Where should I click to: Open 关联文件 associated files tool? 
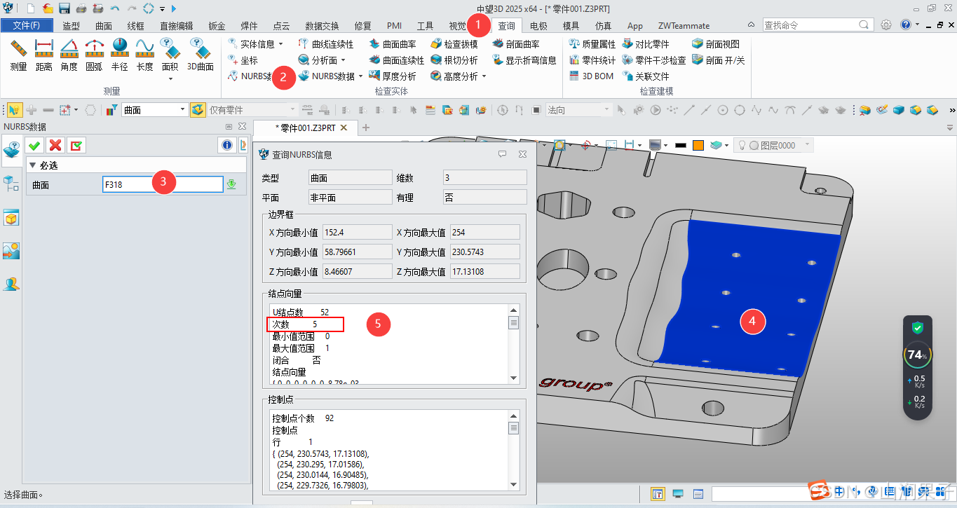tap(645, 76)
